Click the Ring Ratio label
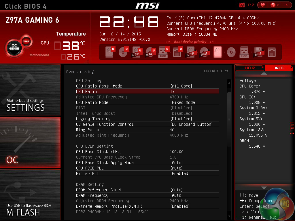Image resolution: width=295 pixels, height=221 pixels. click(x=88, y=130)
